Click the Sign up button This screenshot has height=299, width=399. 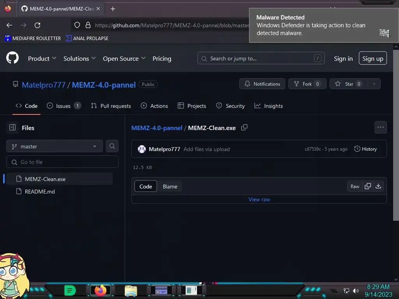pos(373,58)
